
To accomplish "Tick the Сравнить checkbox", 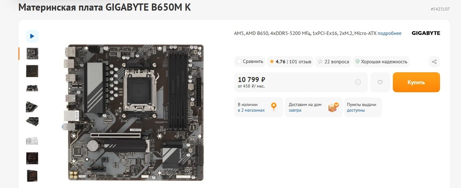I will pos(239,62).
